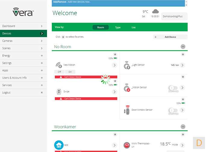Click the WWN Thermostat device icon

pyautogui.click(x=127, y=145)
